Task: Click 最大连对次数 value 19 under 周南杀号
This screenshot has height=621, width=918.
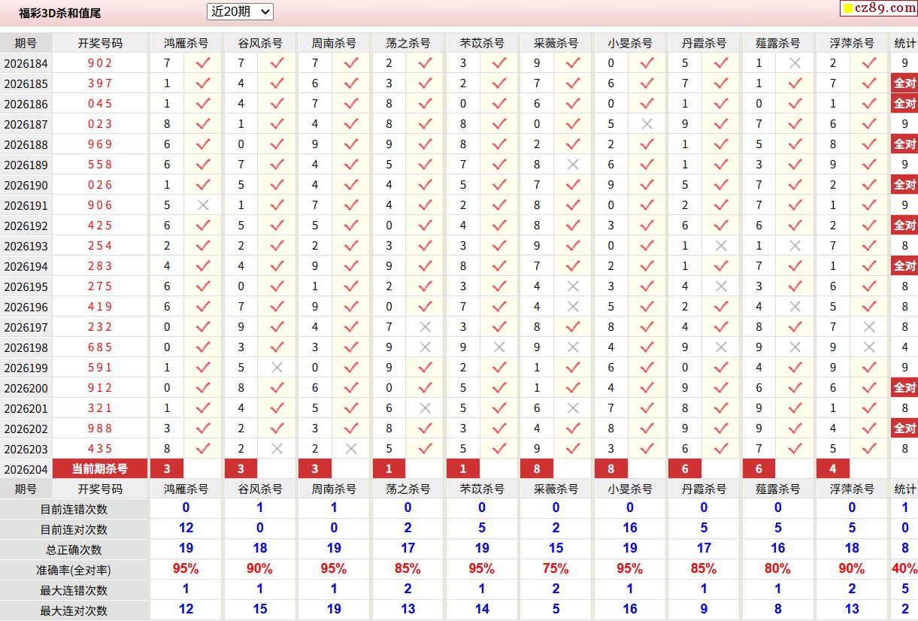Action: [x=334, y=609]
